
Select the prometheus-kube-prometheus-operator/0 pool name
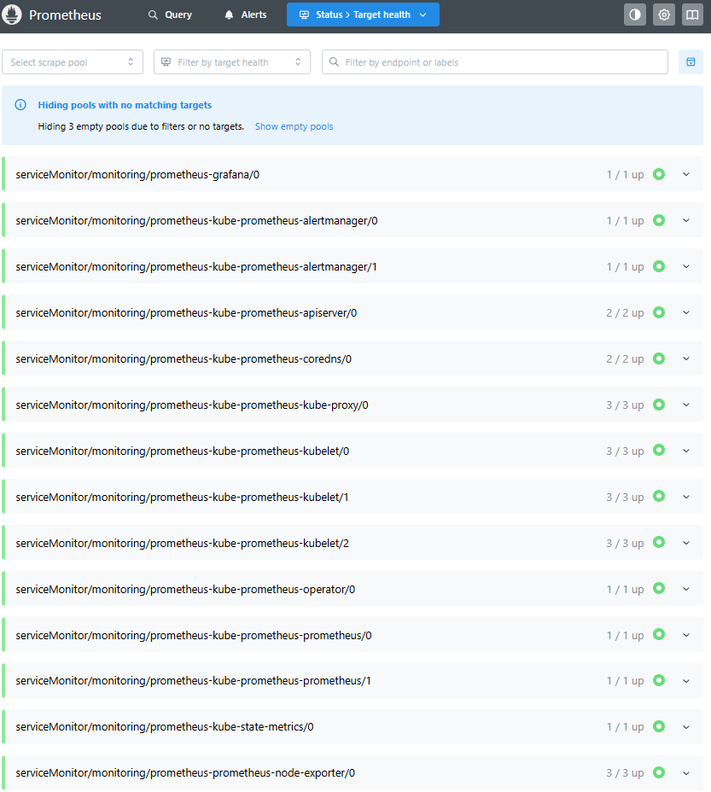pyautogui.click(x=185, y=590)
